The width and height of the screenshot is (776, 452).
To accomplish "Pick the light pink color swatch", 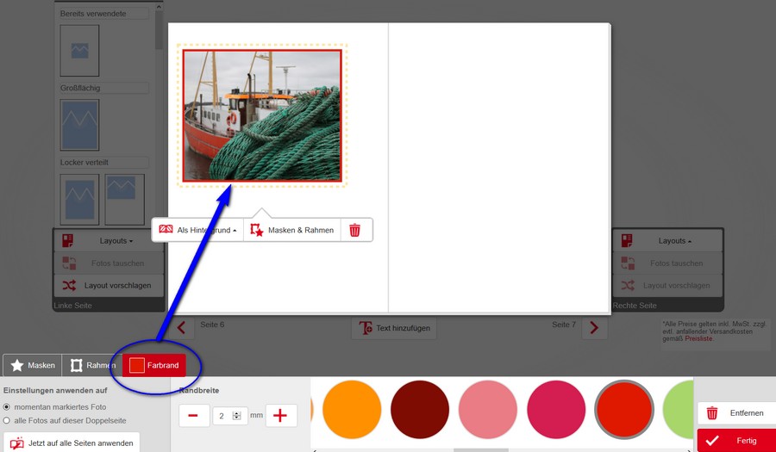I will [x=487, y=409].
